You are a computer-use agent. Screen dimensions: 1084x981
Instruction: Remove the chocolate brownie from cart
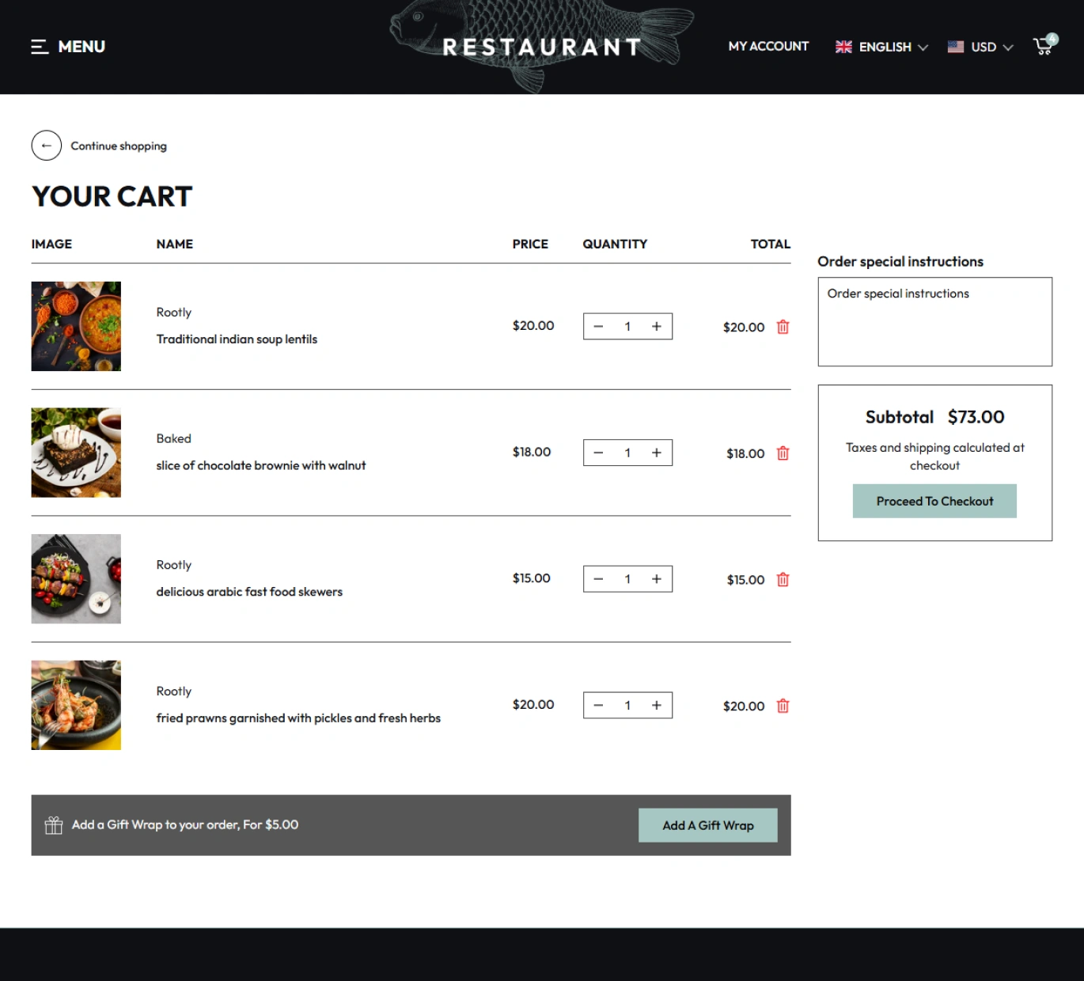pos(783,453)
